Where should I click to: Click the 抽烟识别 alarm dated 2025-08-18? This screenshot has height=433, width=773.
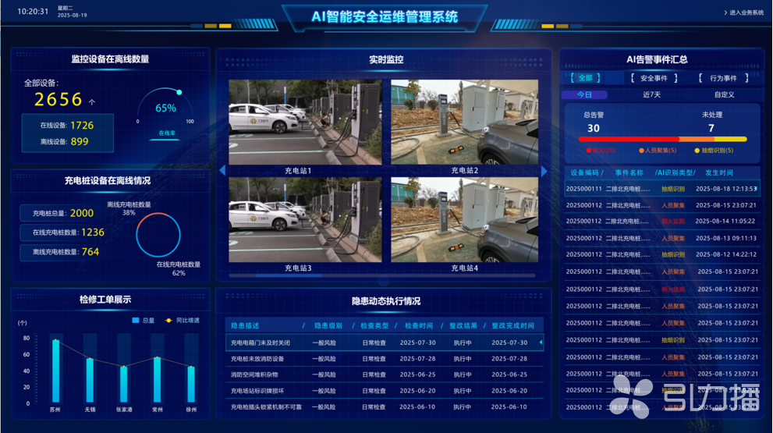click(661, 188)
